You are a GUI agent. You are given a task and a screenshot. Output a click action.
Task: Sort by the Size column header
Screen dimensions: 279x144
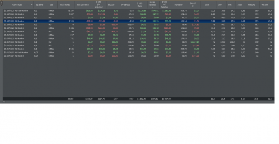(x=51, y=5)
